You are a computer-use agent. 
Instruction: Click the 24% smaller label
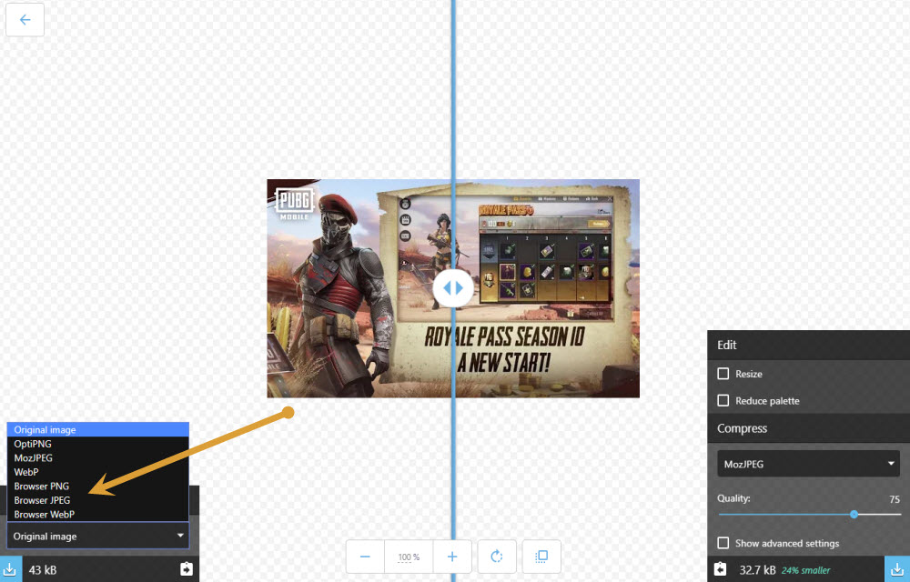click(805, 570)
